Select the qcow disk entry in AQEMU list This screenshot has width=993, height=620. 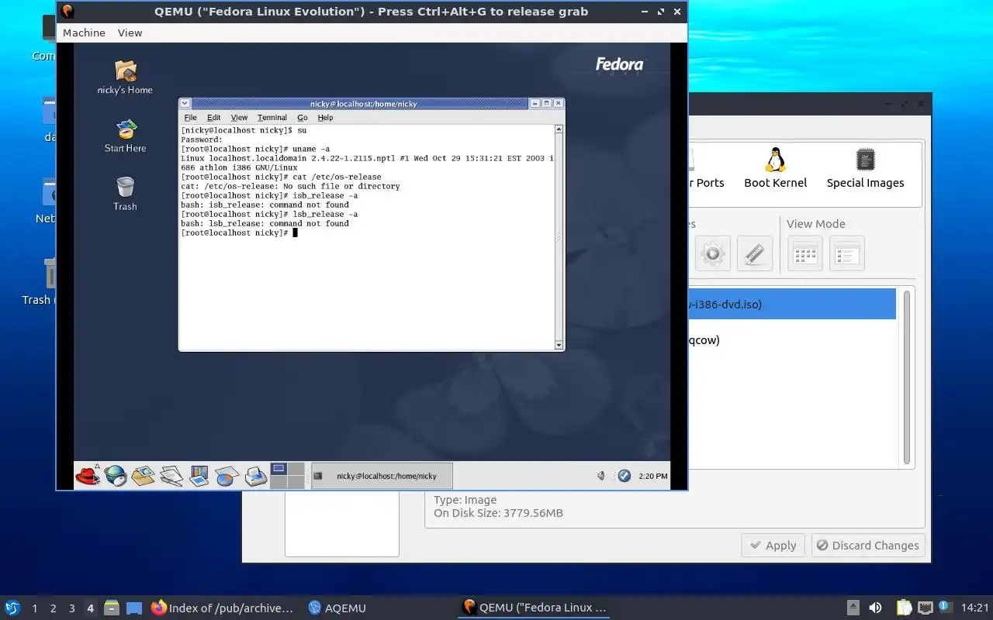791,339
